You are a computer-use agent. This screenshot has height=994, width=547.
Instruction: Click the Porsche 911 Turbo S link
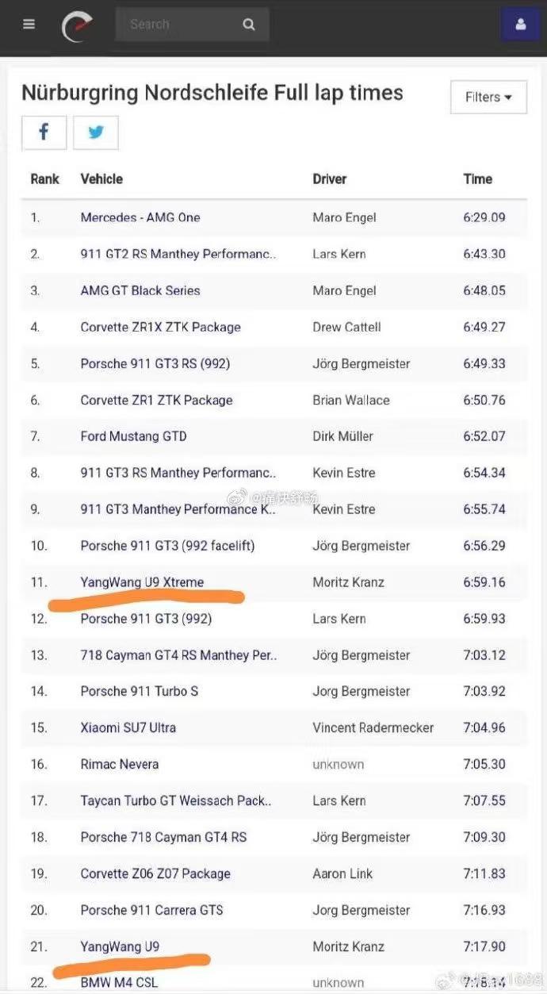[x=140, y=691]
